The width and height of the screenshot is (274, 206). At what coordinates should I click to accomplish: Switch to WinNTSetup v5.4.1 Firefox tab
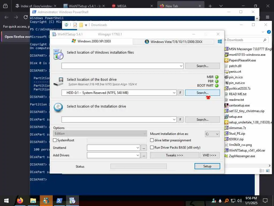point(84,6)
